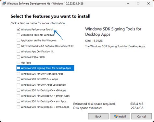Tick .NET Framework 4.8.1 Software Development Kit
154x122 pixels.
(19, 46)
